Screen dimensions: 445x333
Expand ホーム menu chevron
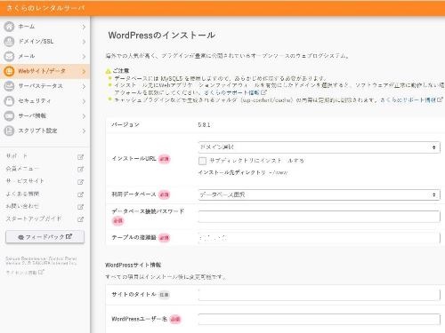[84, 27]
